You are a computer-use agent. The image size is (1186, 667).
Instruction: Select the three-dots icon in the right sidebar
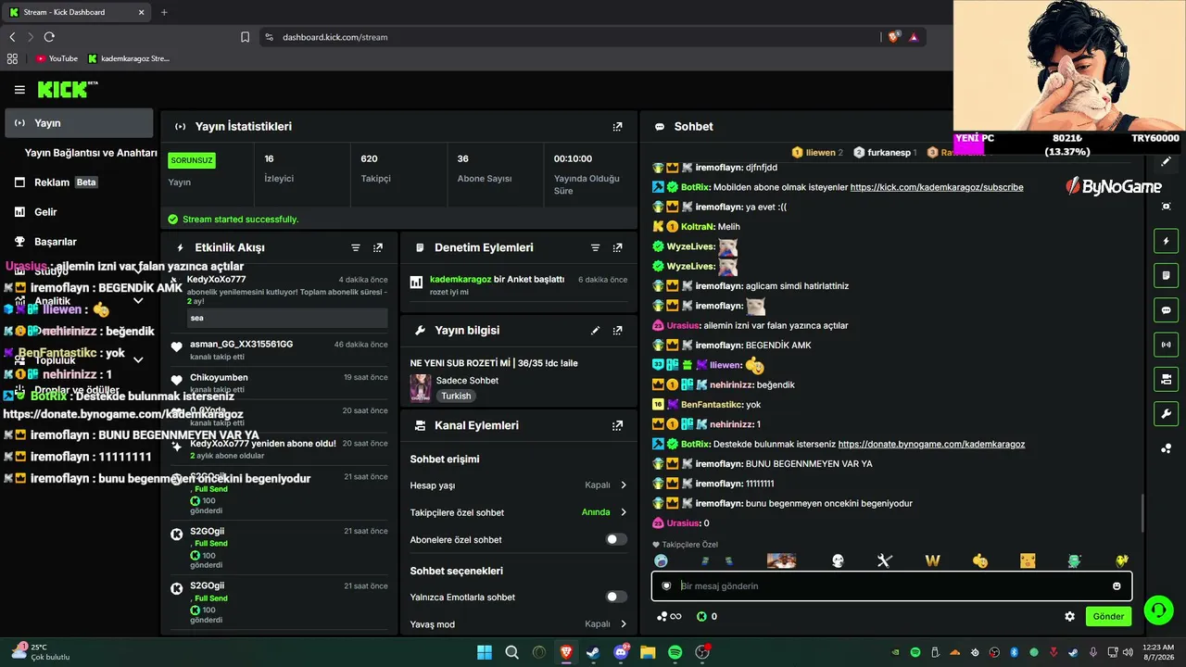1167,449
